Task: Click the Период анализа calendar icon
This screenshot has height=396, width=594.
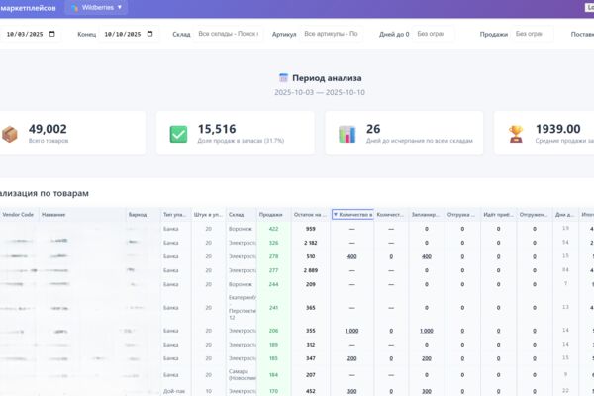Action: click(283, 78)
